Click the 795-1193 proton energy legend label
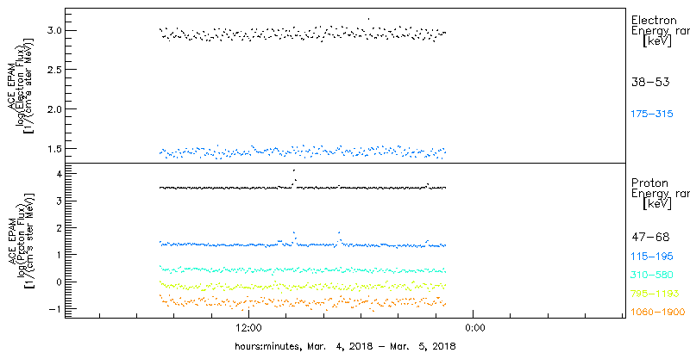 coord(655,294)
